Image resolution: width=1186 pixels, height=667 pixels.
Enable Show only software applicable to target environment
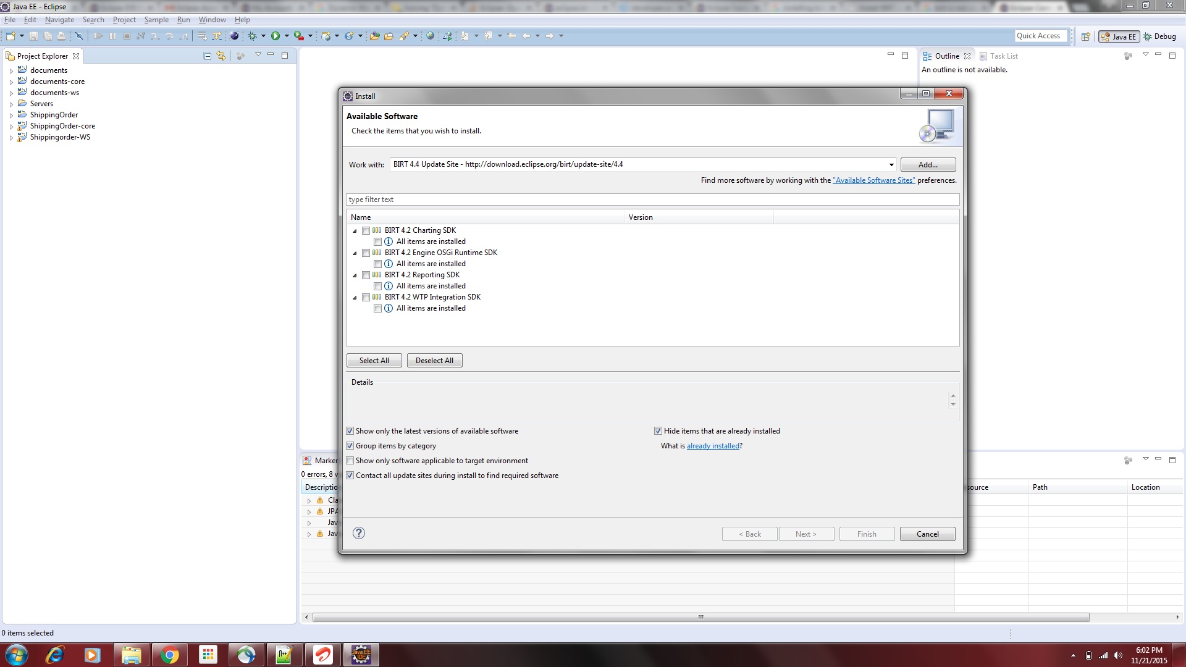[x=350, y=461]
